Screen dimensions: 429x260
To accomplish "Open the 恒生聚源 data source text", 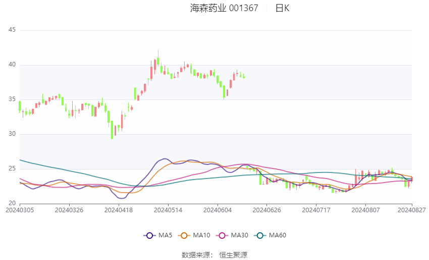I will point(233,255).
